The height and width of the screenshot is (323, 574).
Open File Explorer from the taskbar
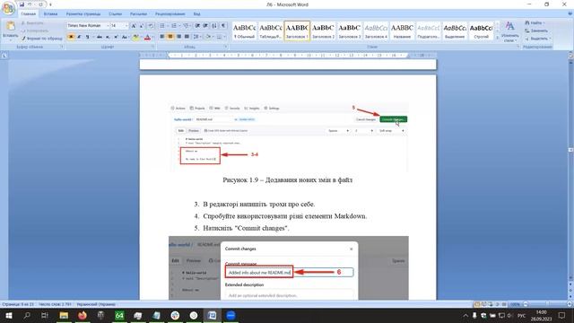point(64,315)
